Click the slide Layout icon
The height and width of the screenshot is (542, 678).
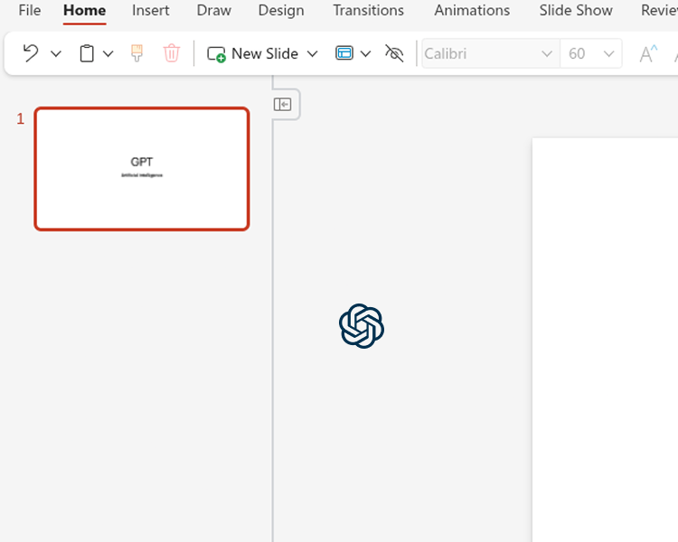(x=344, y=53)
